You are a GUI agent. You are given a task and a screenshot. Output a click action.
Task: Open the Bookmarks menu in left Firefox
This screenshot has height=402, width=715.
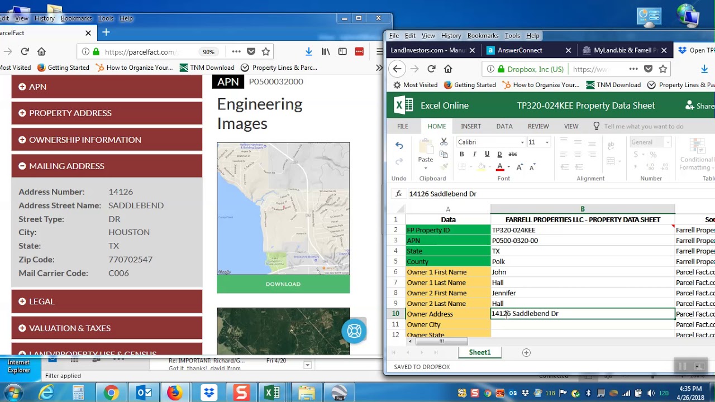point(76,18)
